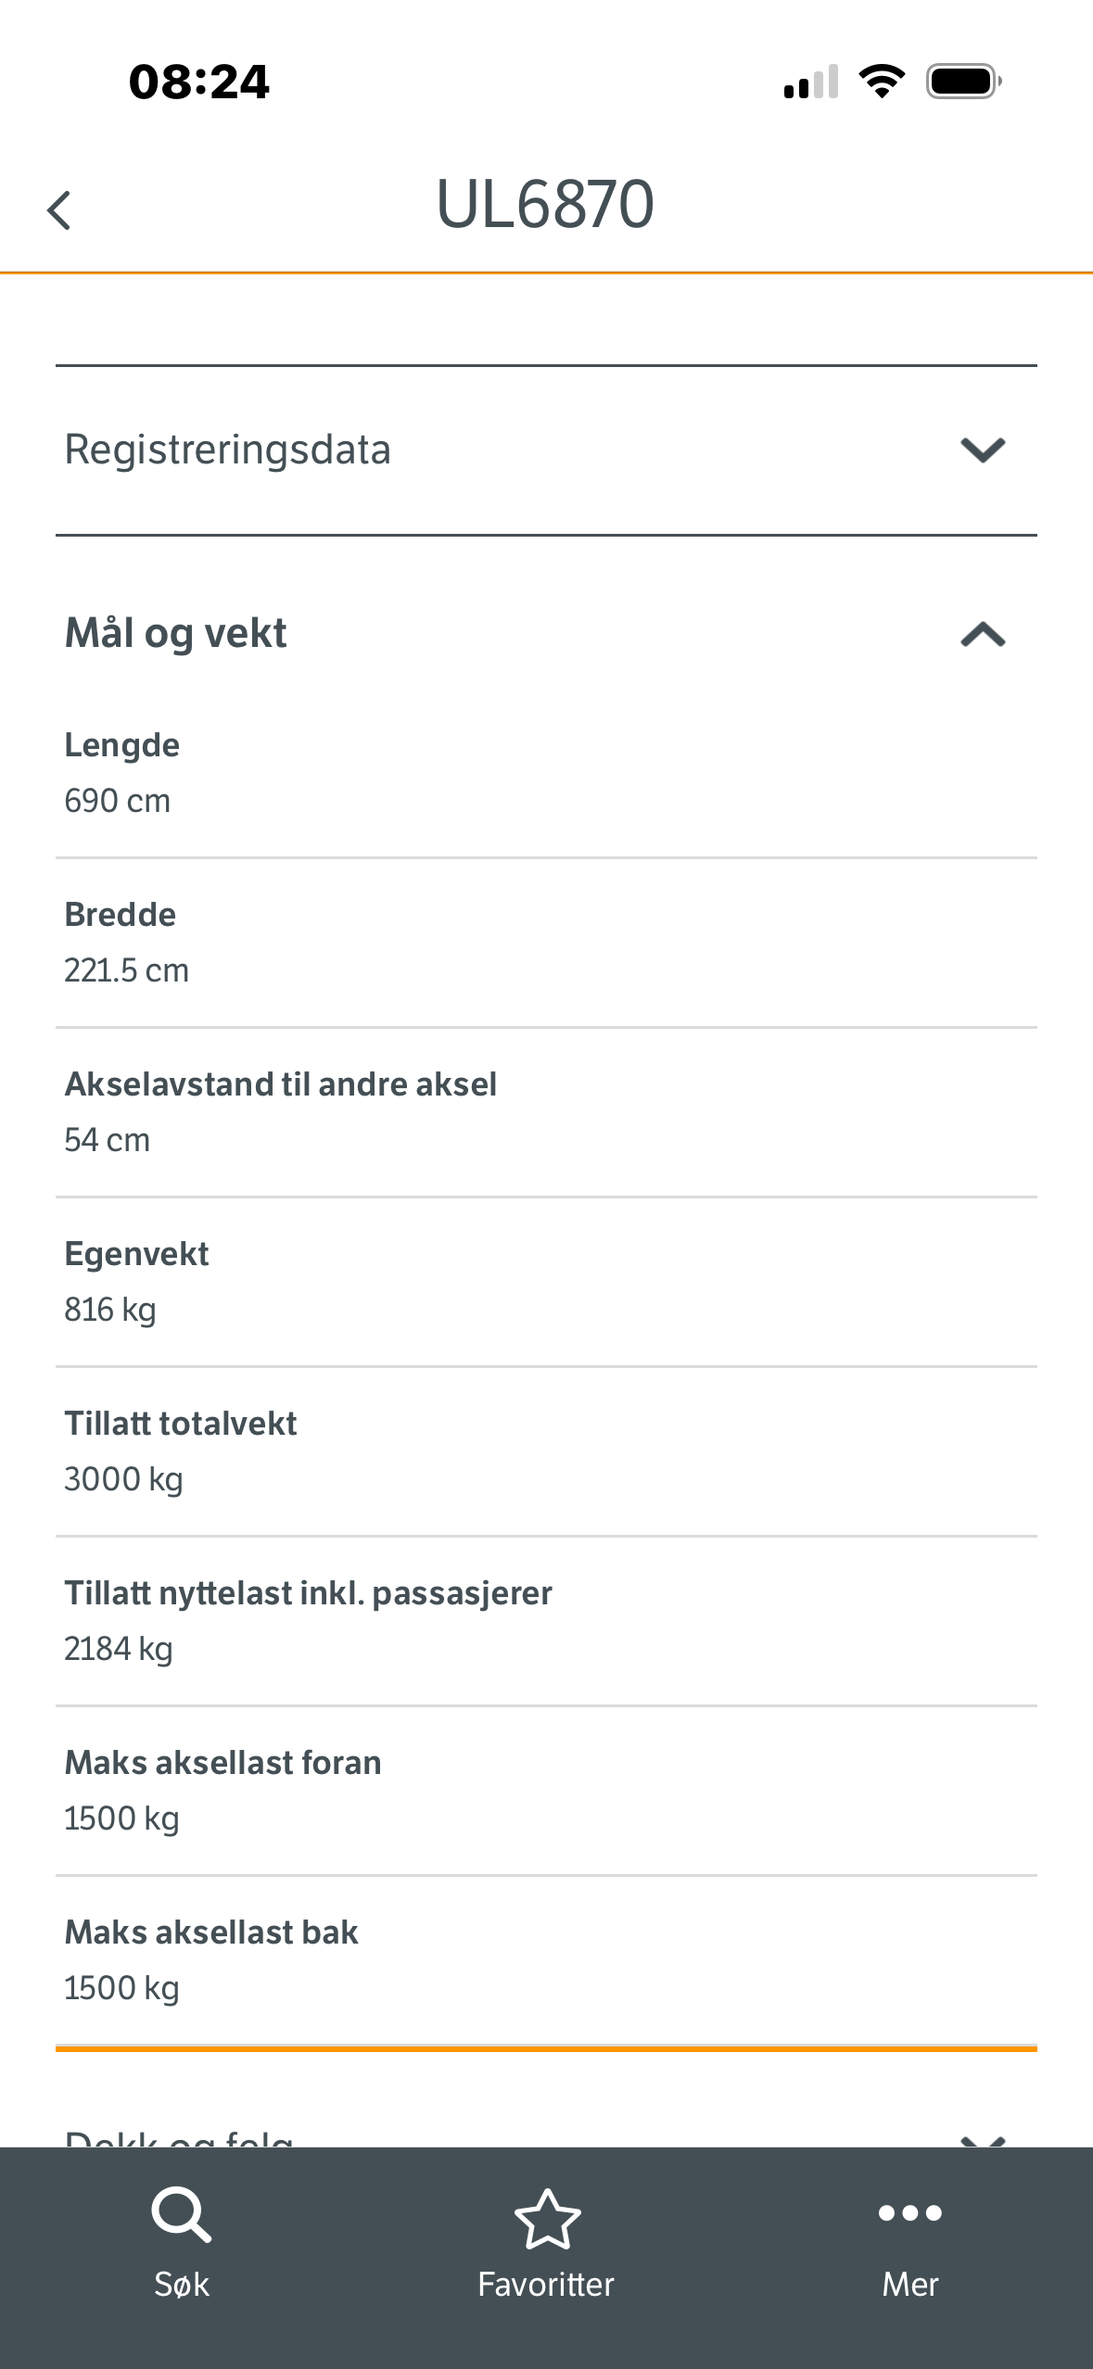
Task: Tap the Wi-Fi status icon
Action: (x=882, y=82)
